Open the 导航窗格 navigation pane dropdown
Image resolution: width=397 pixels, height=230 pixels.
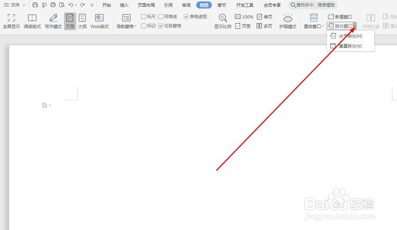pos(126,21)
